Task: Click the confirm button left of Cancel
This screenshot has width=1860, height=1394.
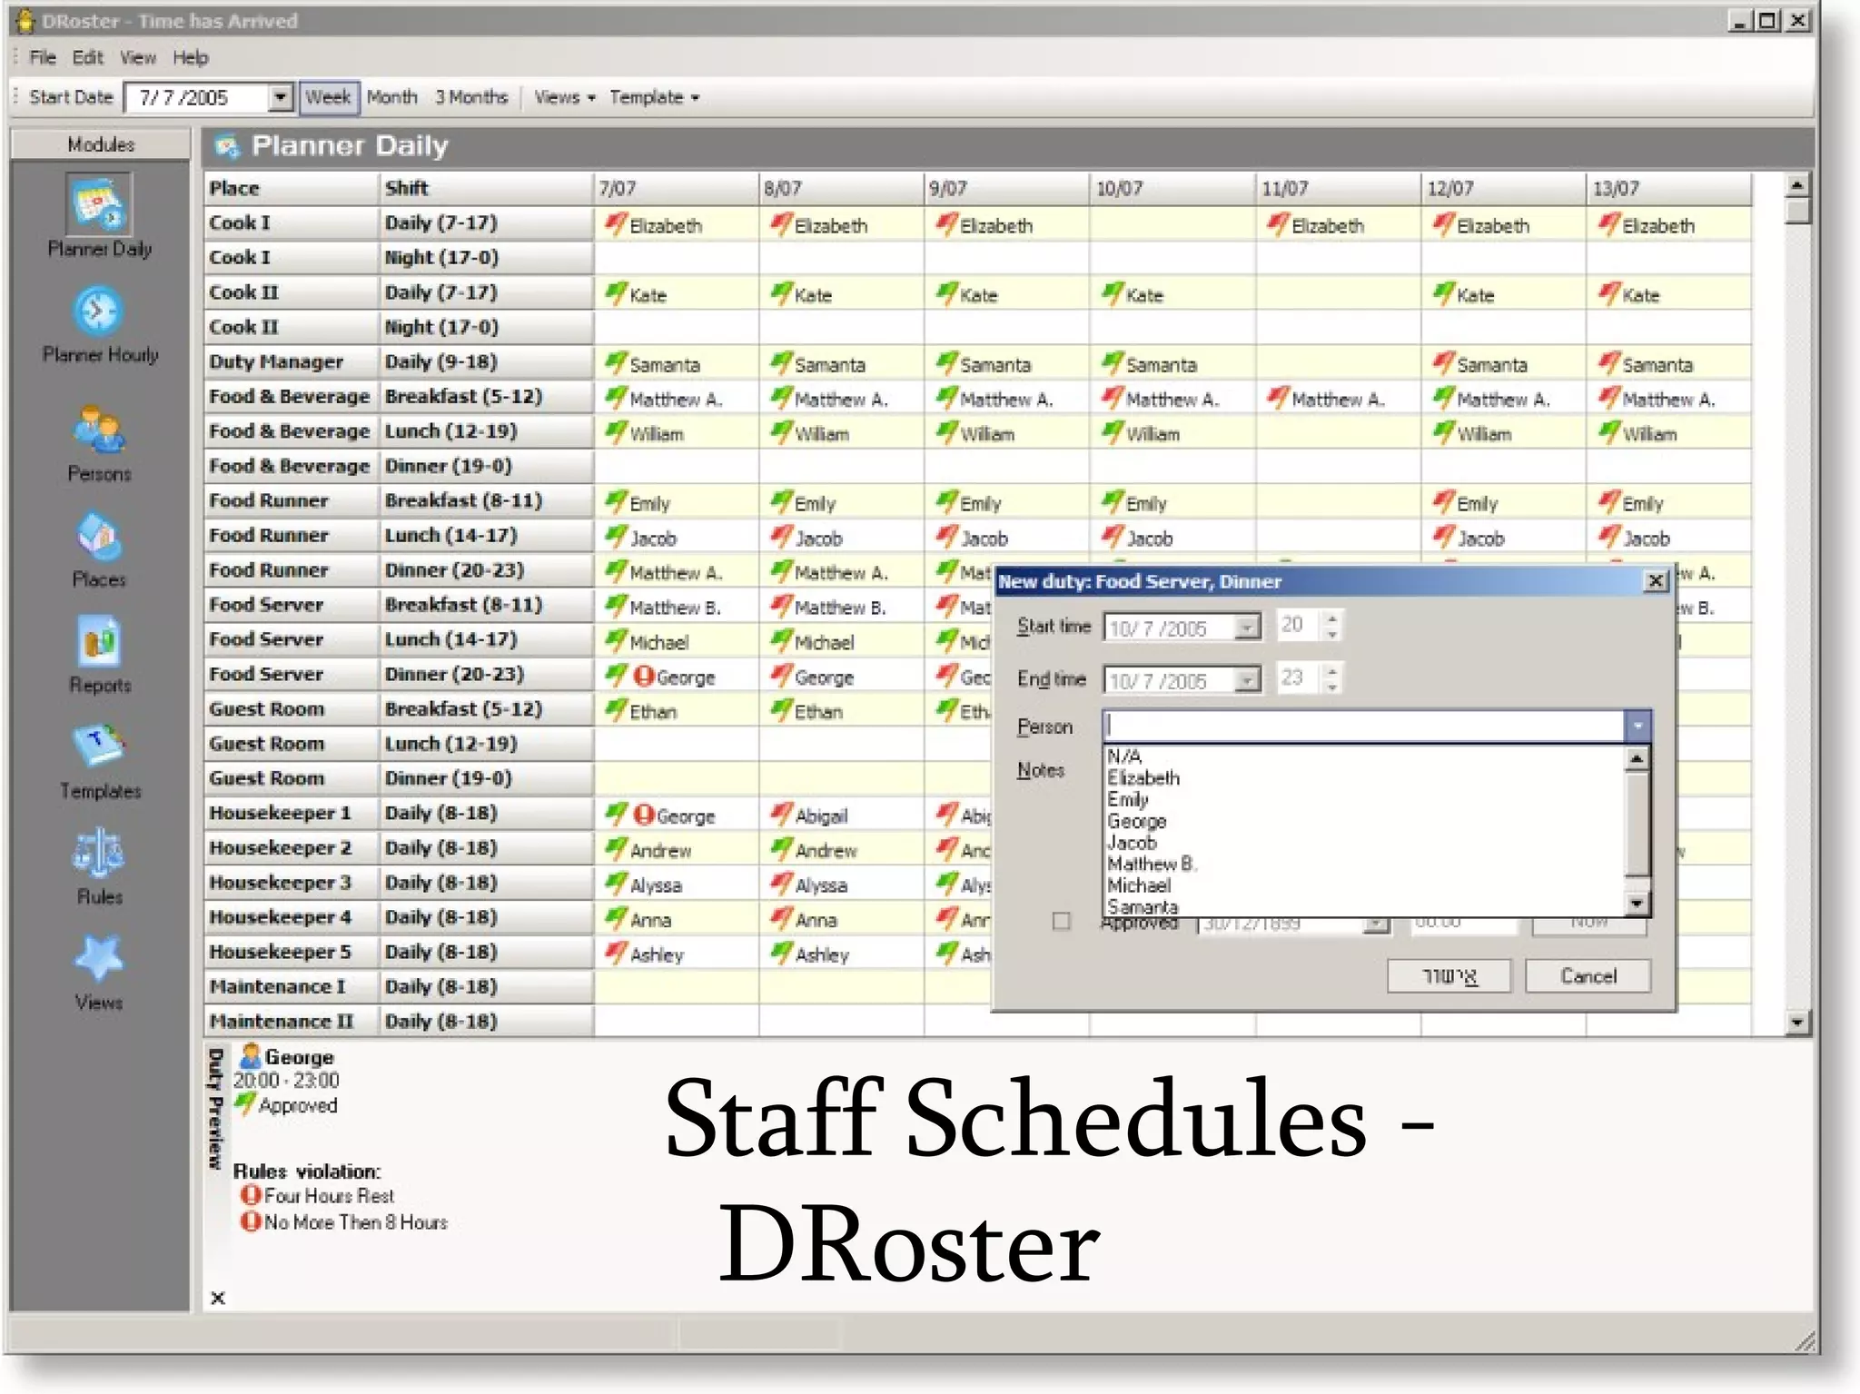Action: point(1449,976)
